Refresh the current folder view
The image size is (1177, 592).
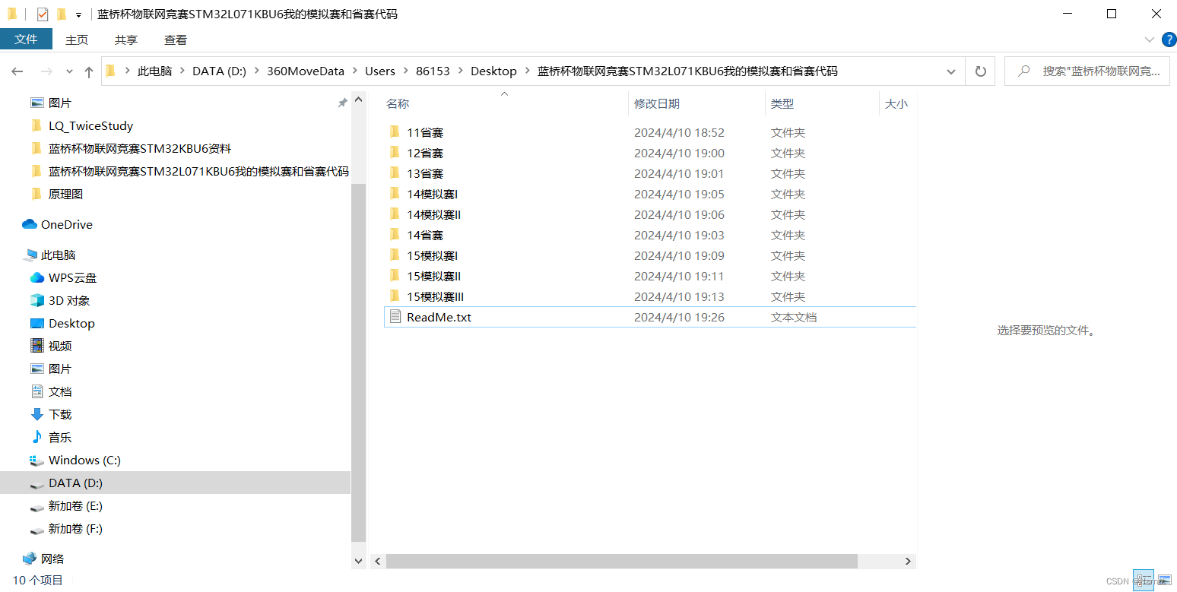981,71
